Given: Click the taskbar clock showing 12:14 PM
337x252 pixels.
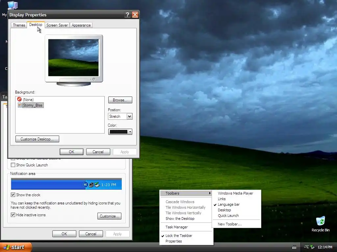Looking at the screenshot, I should (325, 247).
